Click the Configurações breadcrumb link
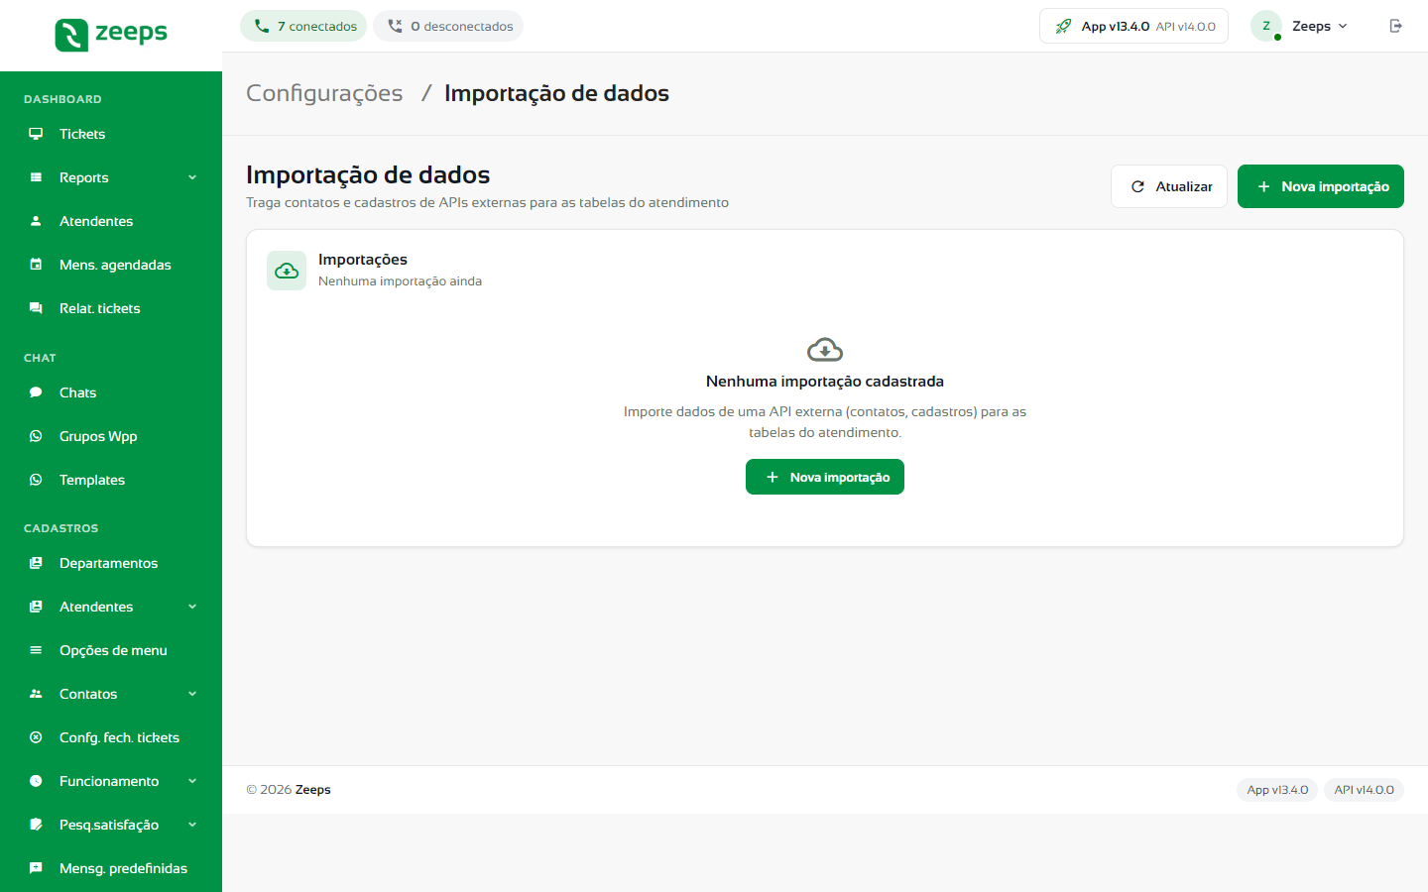This screenshot has width=1428, height=892. (324, 93)
